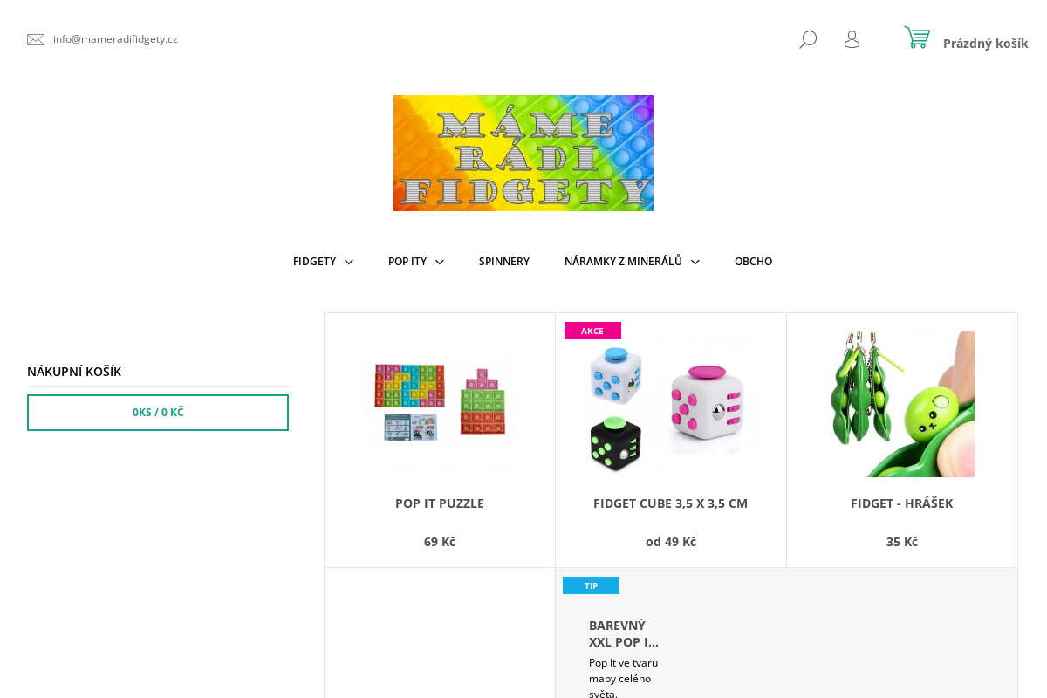Viewport: 1047px width, 698px height.
Task: Click the blue TIP badge
Action: click(591, 585)
